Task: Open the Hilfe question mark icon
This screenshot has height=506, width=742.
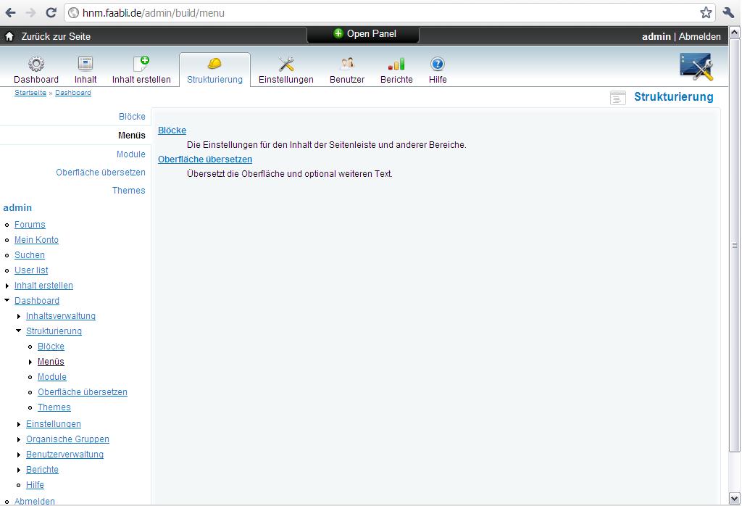Action: pos(438,64)
